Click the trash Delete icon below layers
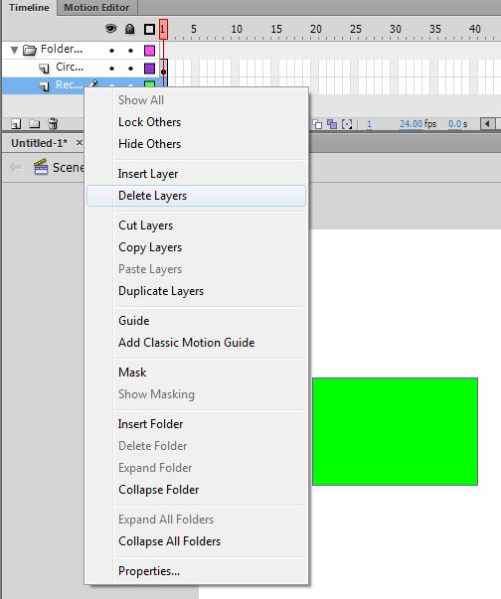Image resolution: width=501 pixels, height=599 pixels. 53,123
